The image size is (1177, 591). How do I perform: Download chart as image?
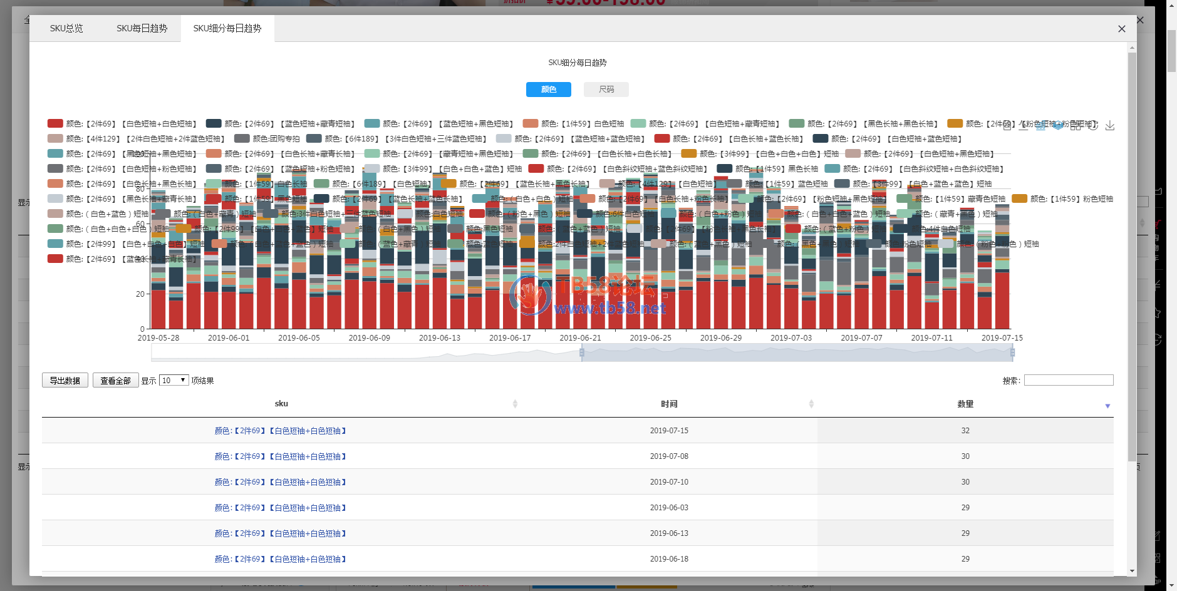1109,126
